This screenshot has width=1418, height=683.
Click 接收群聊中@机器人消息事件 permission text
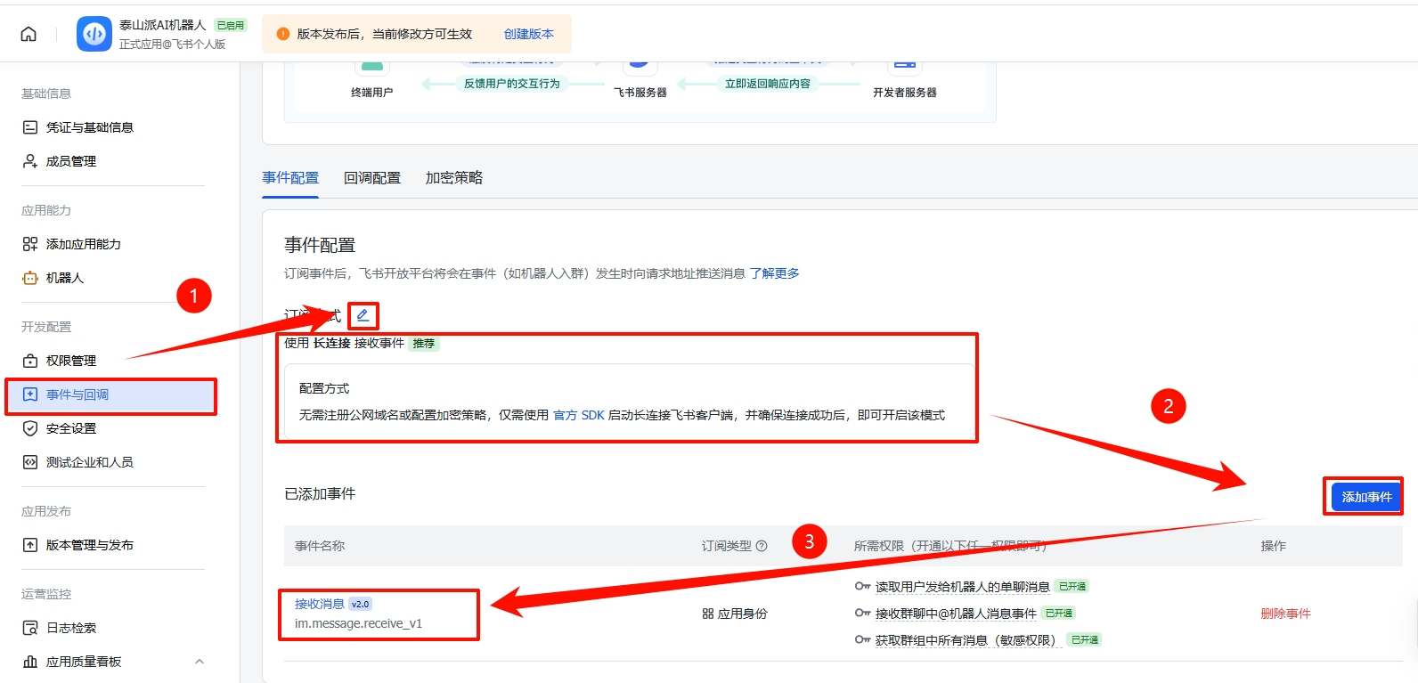tap(956, 614)
